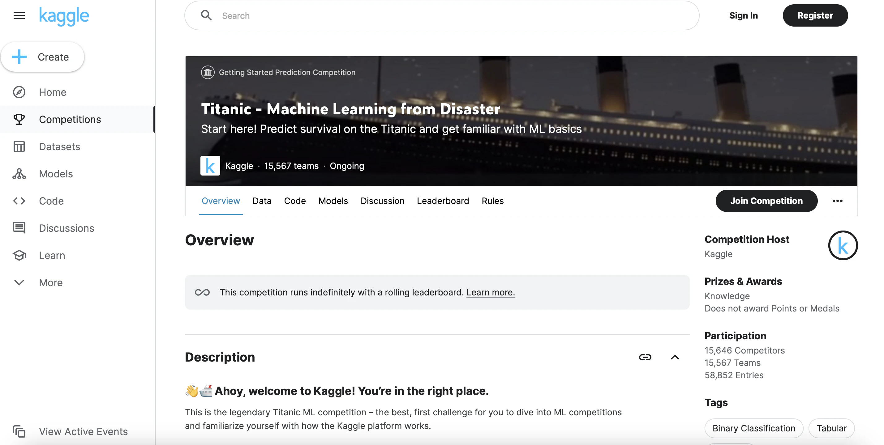Click the Discussions comment icon
Screen dimensions: 884x445
coord(19,228)
